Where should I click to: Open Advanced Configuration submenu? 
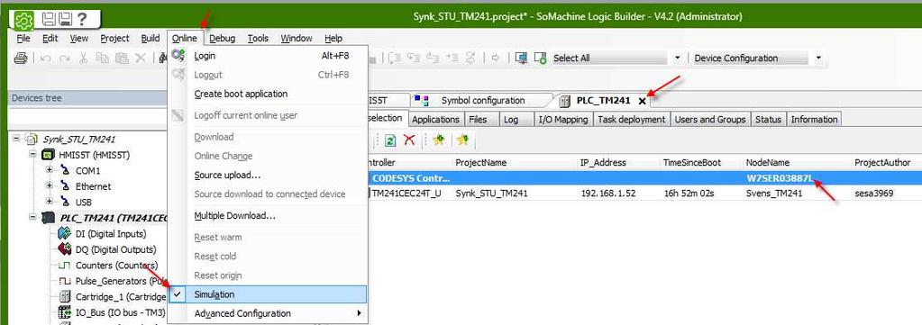pos(268,313)
